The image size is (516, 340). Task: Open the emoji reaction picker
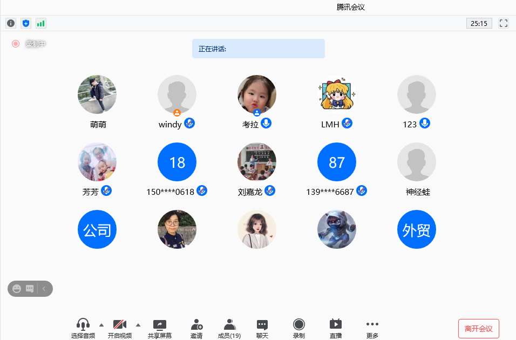[x=17, y=289]
